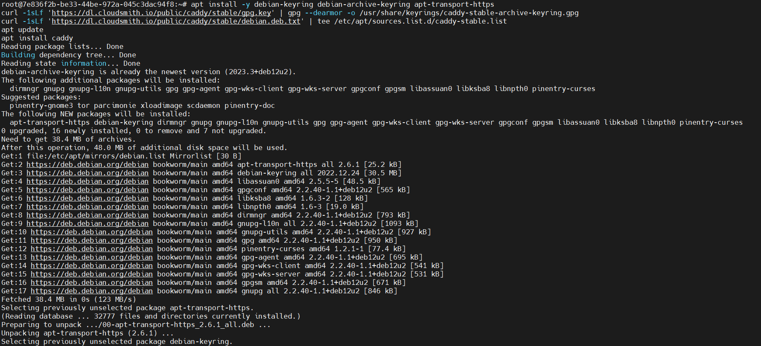The height and width of the screenshot is (346, 761).
Task: Click the "Fetched 38.4 MB" output line
Action: click(x=69, y=299)
